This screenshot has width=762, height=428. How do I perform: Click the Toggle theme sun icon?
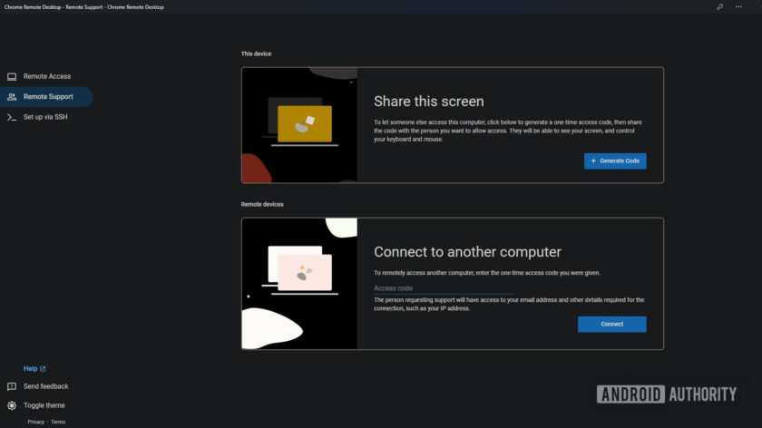tap(12, 405)
